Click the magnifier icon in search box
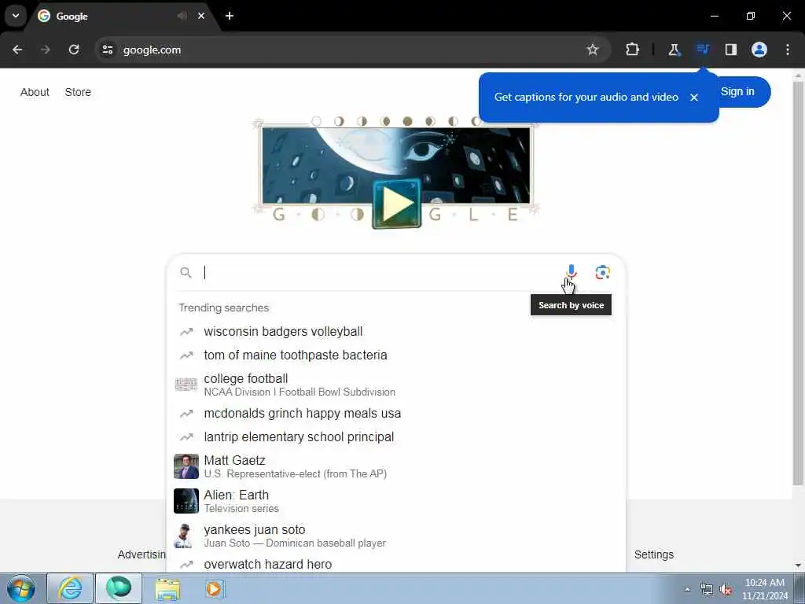 click(x=186, y=273)
